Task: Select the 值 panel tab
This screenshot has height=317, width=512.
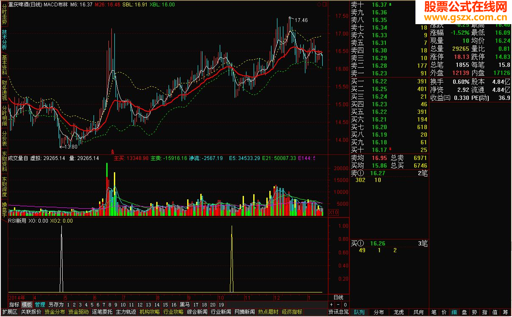Action: (x=495, y=312)
